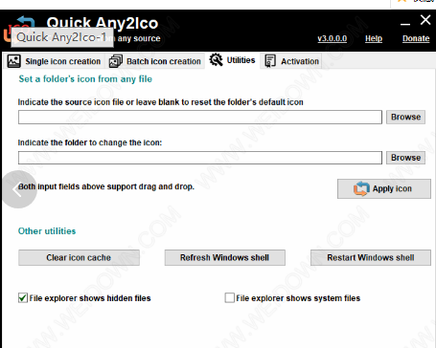Image resolution: width=436 pixels, height=348 pixels.
Task: Click the arrows icon on Apply icon button
Action: click(361, 188)
